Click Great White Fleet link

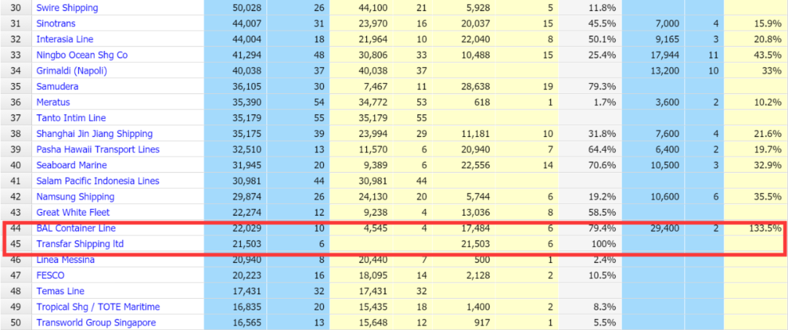73,213
